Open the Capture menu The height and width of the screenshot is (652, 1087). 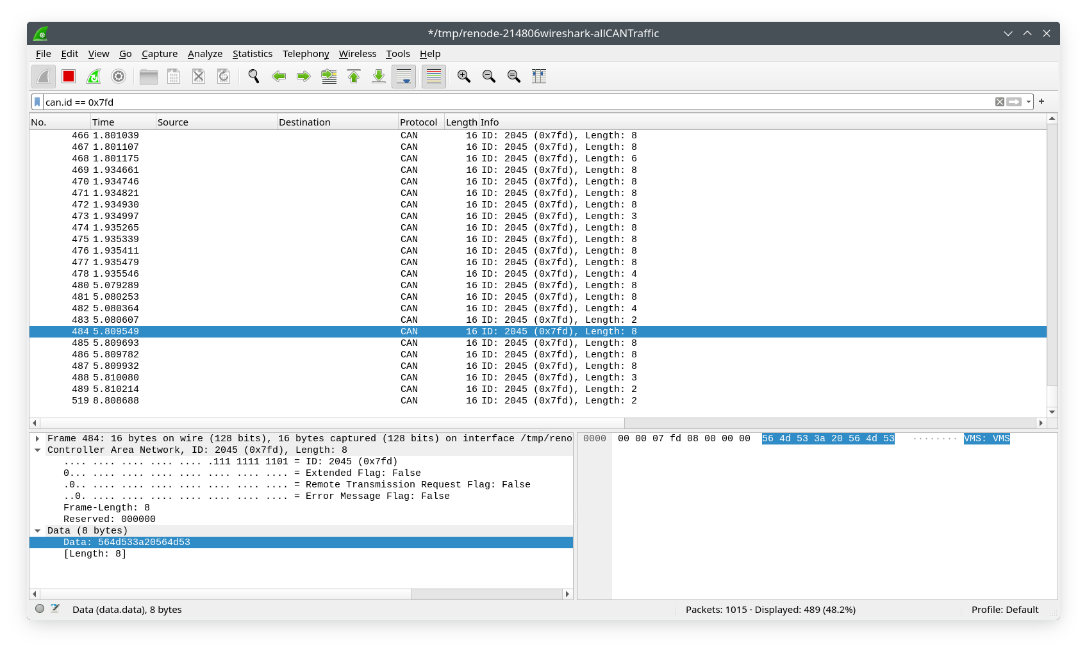coord(160,54)
